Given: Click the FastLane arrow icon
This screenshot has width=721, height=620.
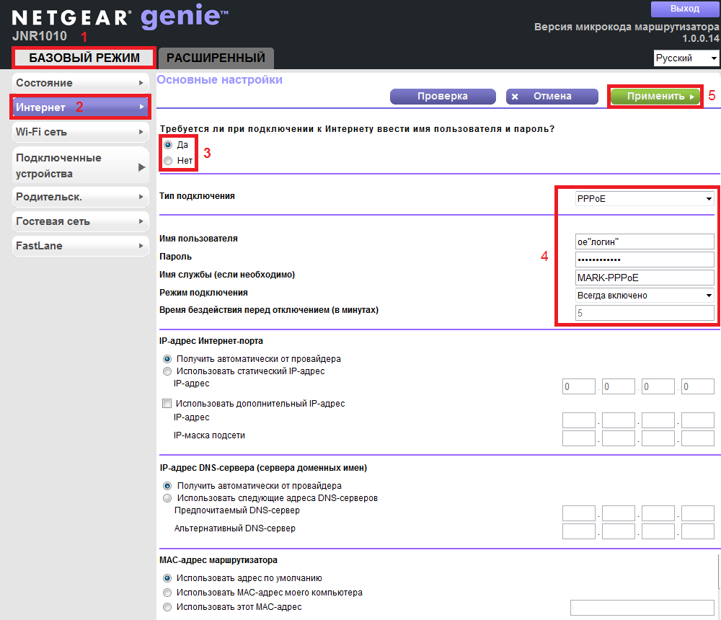Looking at the screenshot, I should tap(141, 246).
